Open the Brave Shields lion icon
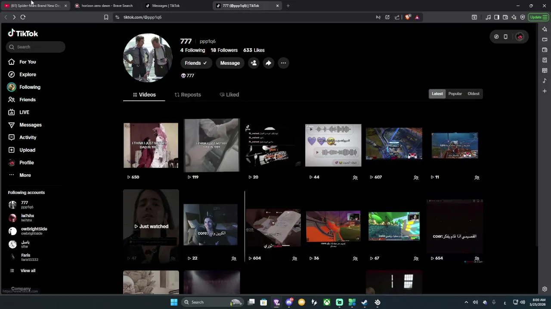This screenshot has width=551, height=309. (x=408, y=17)
